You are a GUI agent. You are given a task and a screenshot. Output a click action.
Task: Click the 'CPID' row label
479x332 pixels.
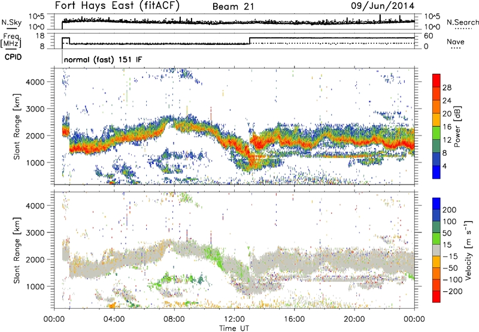pos(13,57)
